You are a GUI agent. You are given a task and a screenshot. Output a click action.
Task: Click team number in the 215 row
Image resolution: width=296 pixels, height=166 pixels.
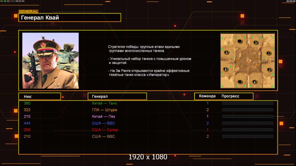207,116
